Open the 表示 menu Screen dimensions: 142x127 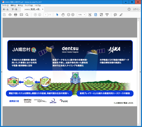[20, 5]
